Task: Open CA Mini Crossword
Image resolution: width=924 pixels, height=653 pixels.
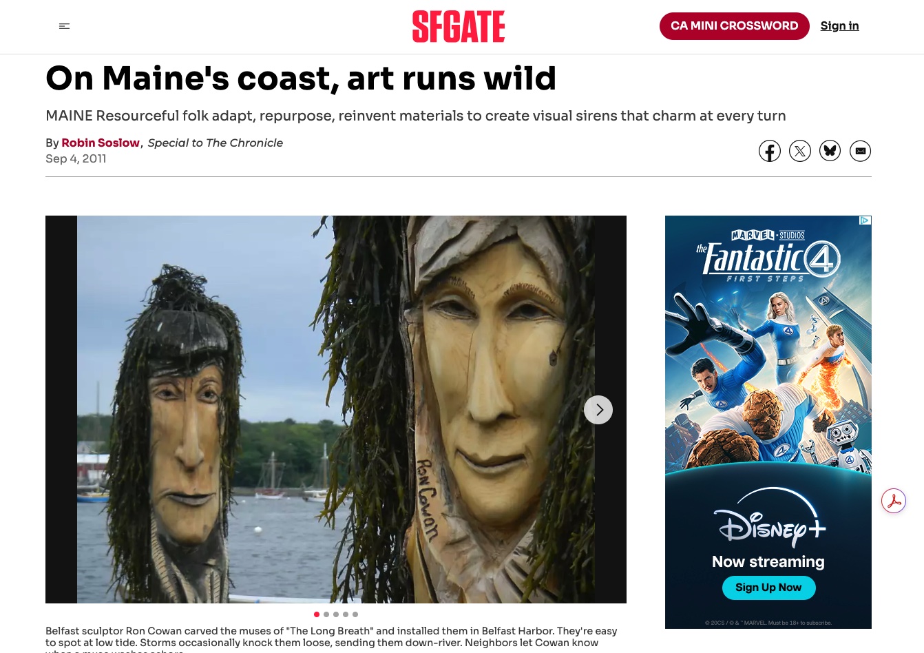Action: click(x=735, y=26)
